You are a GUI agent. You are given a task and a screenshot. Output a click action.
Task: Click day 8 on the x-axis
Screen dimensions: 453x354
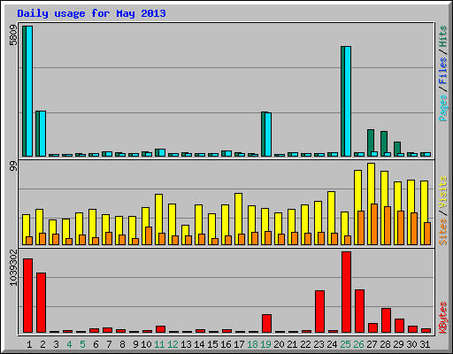click(122, 344)
